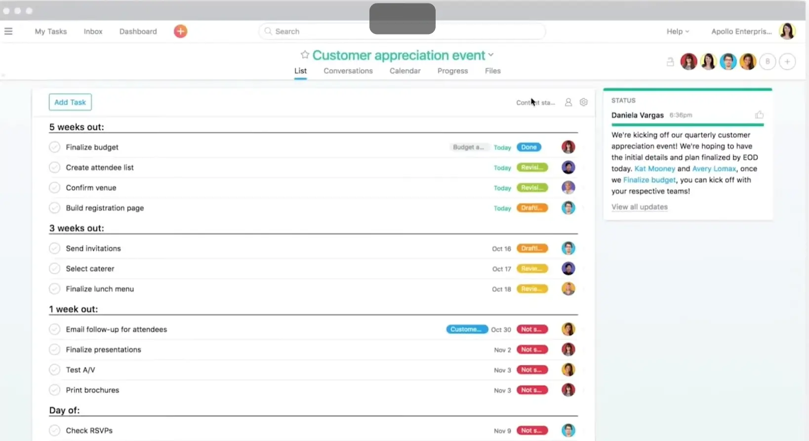Screen dimensions: 809x441
Task: Add a member with the plus circle
Action: tap(787, 62)
